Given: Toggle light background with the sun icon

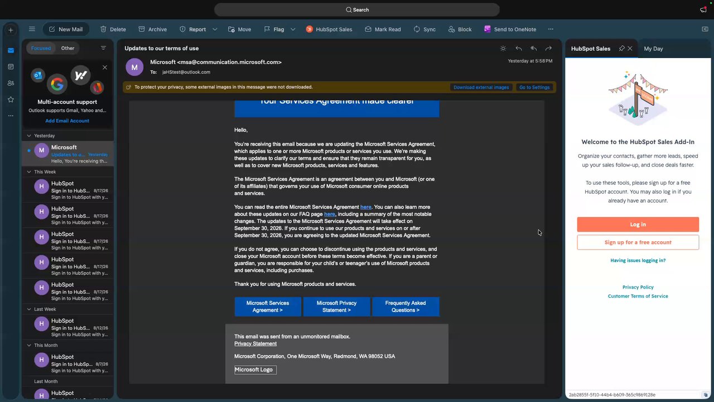Looking at the screenshot, I should 503,49.
